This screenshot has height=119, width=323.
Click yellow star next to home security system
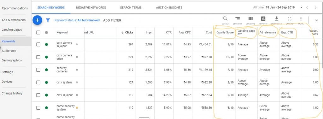(x=77, y=107)
